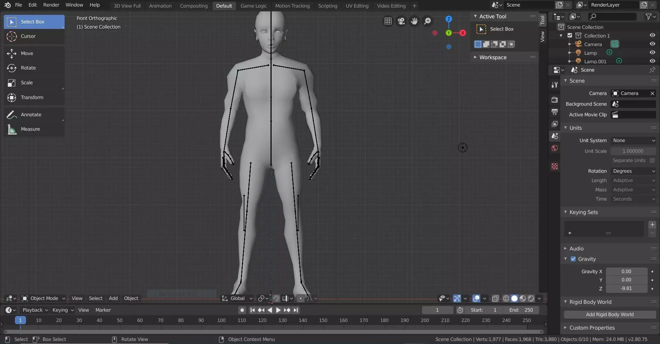The width and height of the screenshot is (660, 344).
Task: Open the Render properties tab icon
Action: [554, 100]
